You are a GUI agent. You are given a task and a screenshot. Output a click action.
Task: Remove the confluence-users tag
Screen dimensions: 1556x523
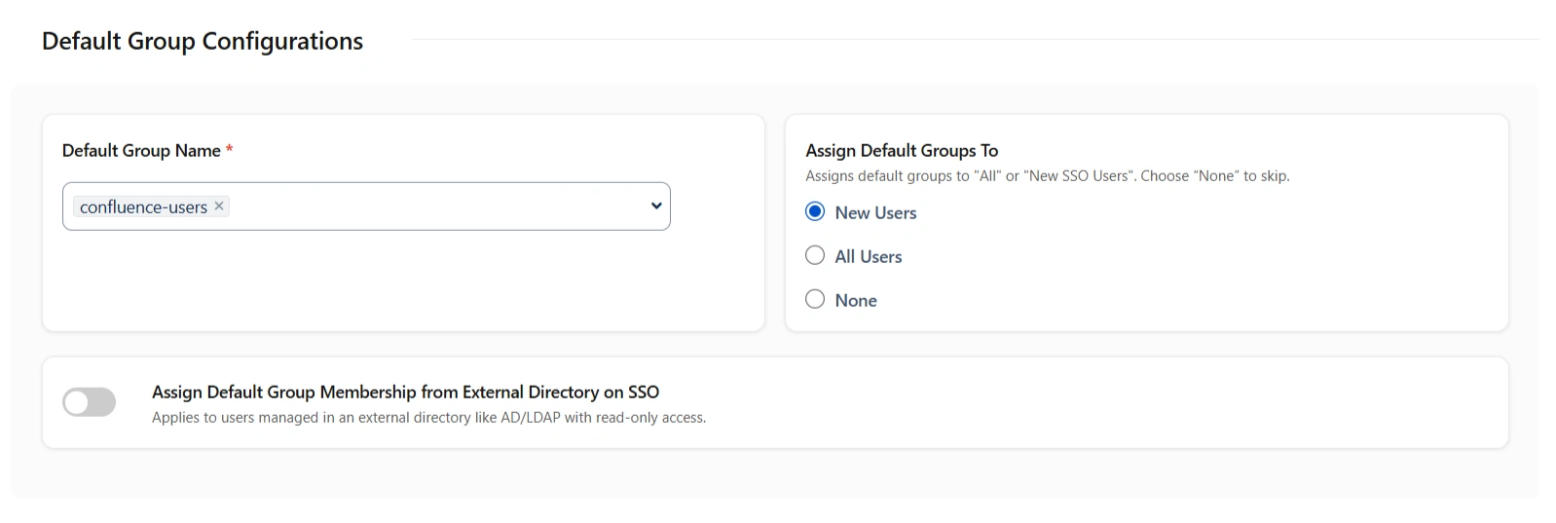(x=219, y=205)
